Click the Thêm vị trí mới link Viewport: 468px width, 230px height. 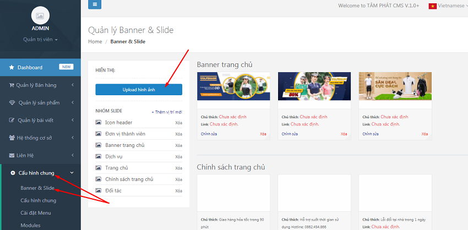166,112
